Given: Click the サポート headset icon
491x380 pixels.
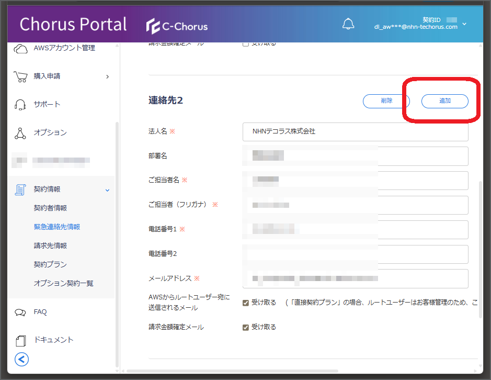Looking at the screenshot, I should click(x=20, y=104).
